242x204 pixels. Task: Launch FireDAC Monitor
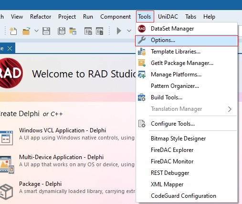pos(187,161)
